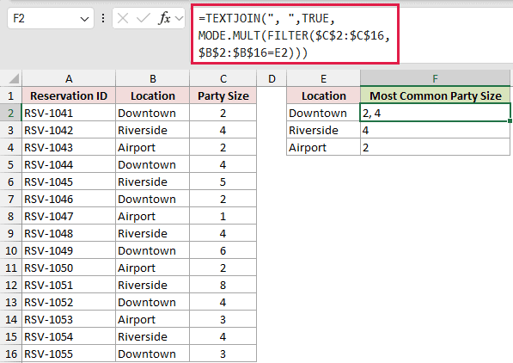Expand the formula bar dropdown chevron beside fx
The image size is (513, 363).
point(179,18)
